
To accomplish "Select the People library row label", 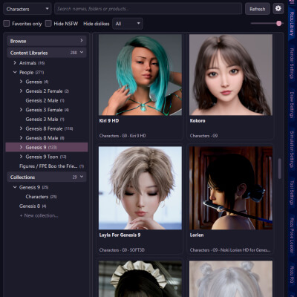I will click(x=26, y=72).
